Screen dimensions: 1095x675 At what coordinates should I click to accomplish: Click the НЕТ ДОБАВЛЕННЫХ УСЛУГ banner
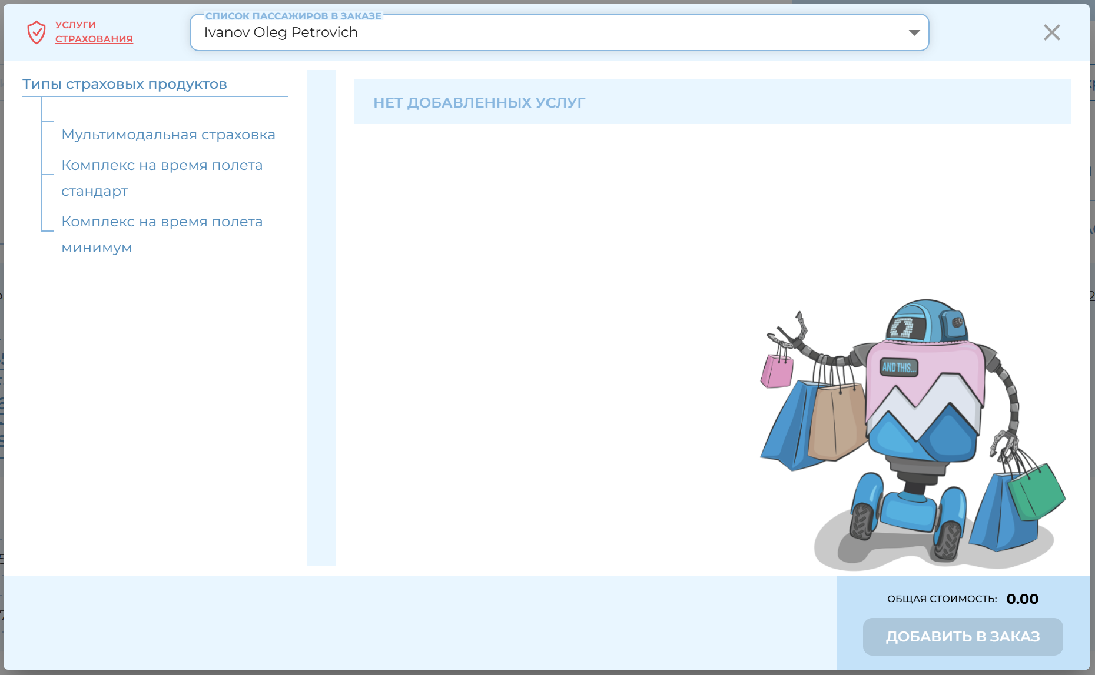click(x=712, y=102)
